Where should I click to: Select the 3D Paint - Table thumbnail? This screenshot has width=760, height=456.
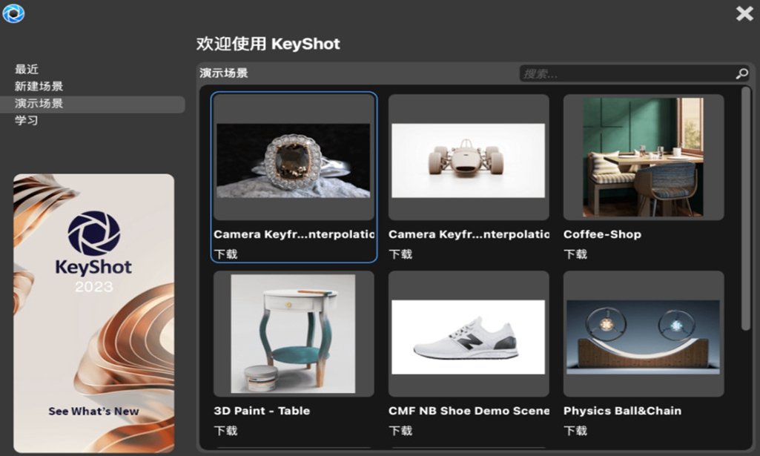(x=293, y=334)
